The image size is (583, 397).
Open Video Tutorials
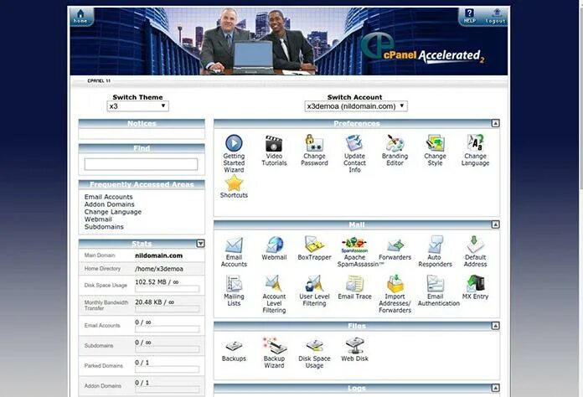274,150
